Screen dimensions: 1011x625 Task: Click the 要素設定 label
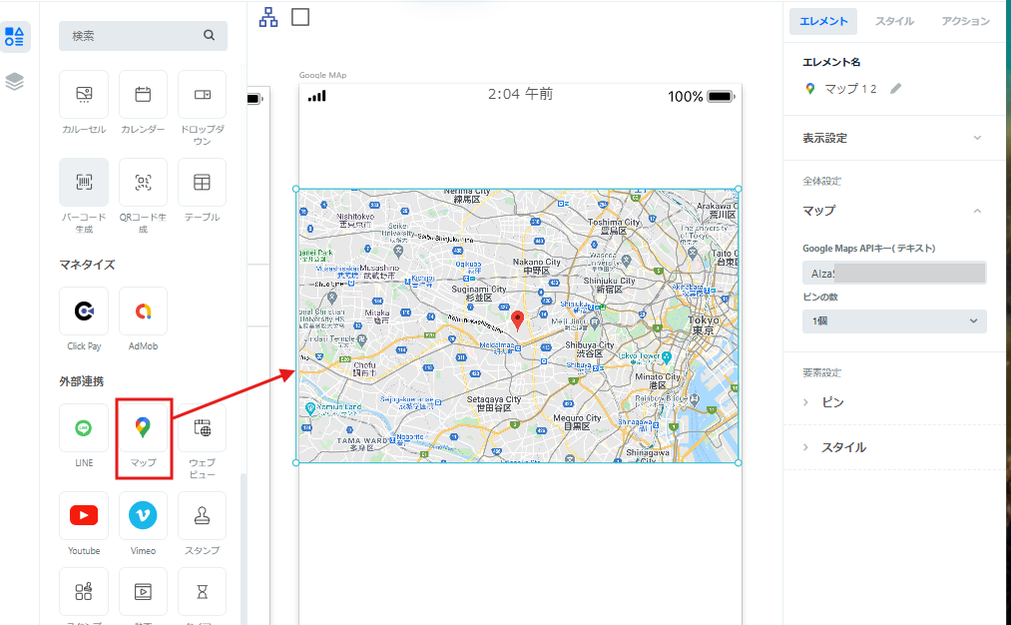tap(821, 372)
